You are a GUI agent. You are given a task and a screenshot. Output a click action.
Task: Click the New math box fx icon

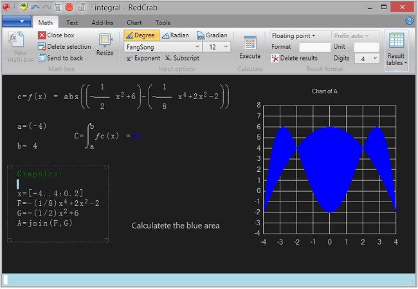coord(16,39)
